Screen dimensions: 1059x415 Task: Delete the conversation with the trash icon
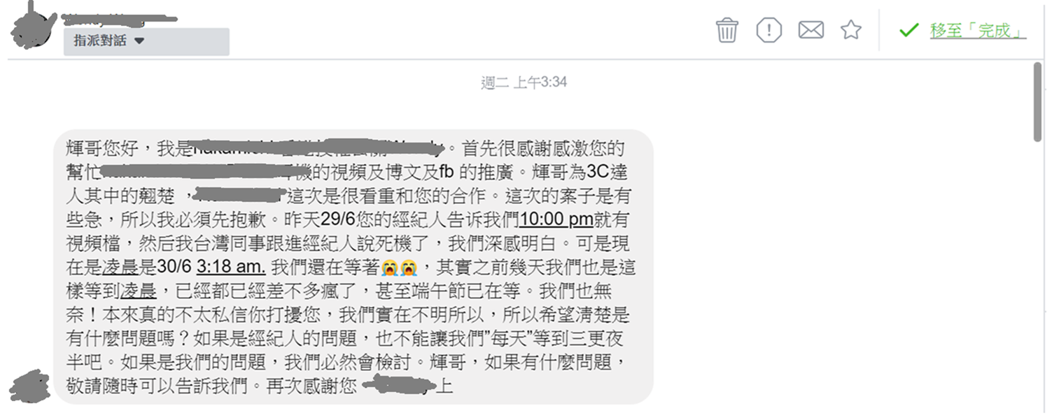(727, 30)
